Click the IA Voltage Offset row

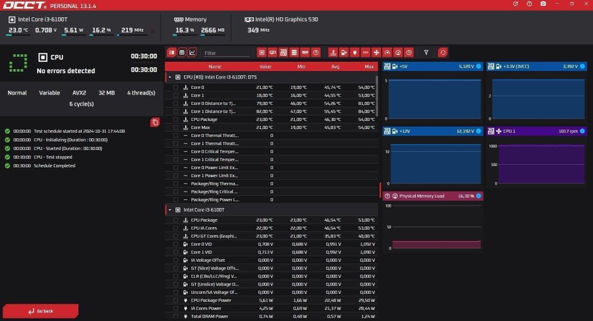(271, 260)
